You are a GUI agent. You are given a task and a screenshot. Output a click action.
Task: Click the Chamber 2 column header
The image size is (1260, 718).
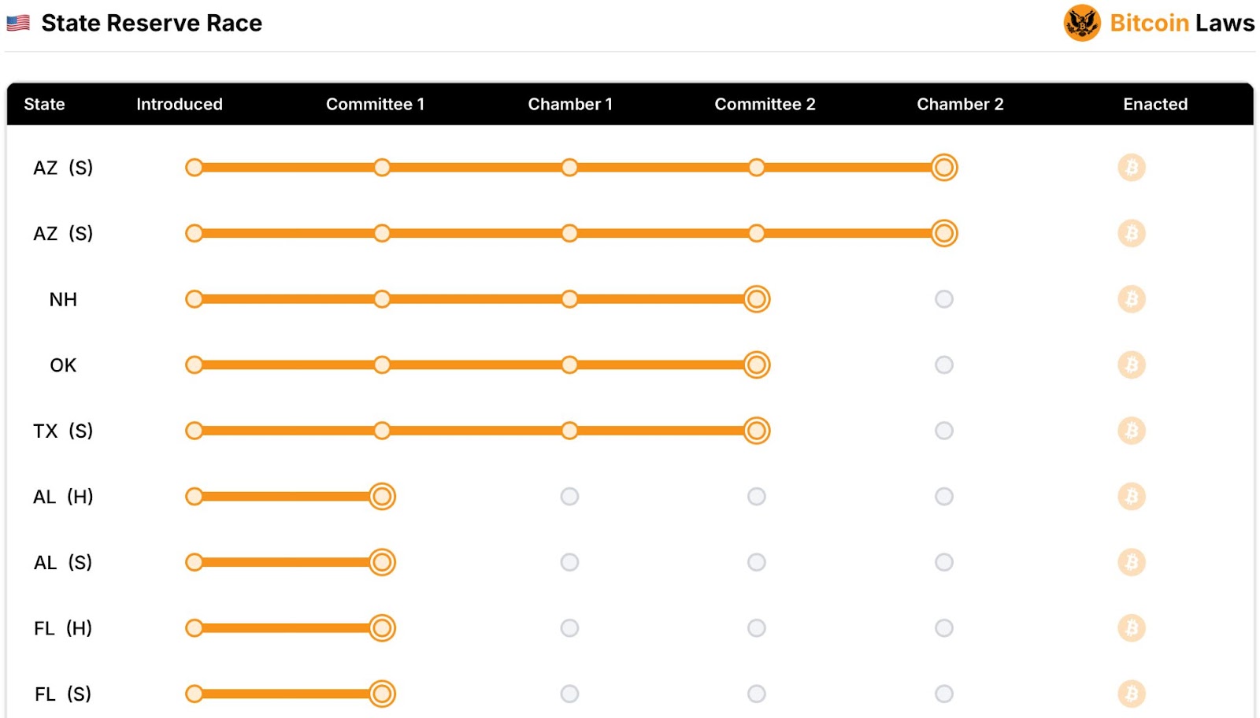click(960, 104)
